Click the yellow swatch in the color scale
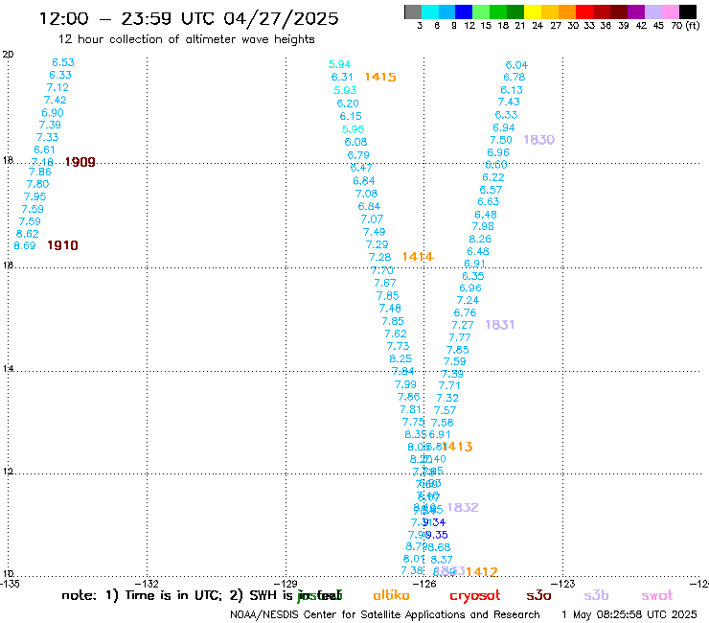The width and height of the screenshot is (709, 623). [533, 12]
